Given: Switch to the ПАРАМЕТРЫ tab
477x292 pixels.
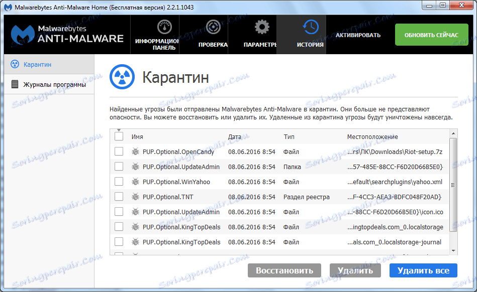Looking at the screenshot, I should coord(252,35).
